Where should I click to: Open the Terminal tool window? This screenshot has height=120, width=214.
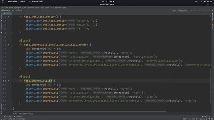pyautogui.click(x=18, y=116)
